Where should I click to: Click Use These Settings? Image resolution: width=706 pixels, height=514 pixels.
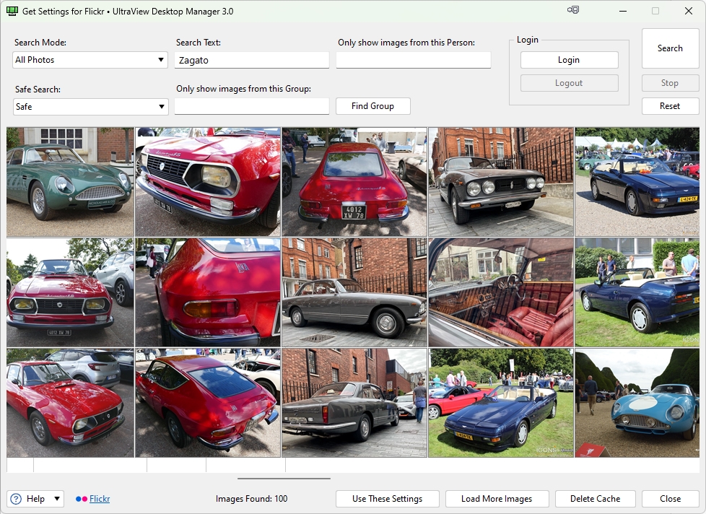click(x=387, y=499)
